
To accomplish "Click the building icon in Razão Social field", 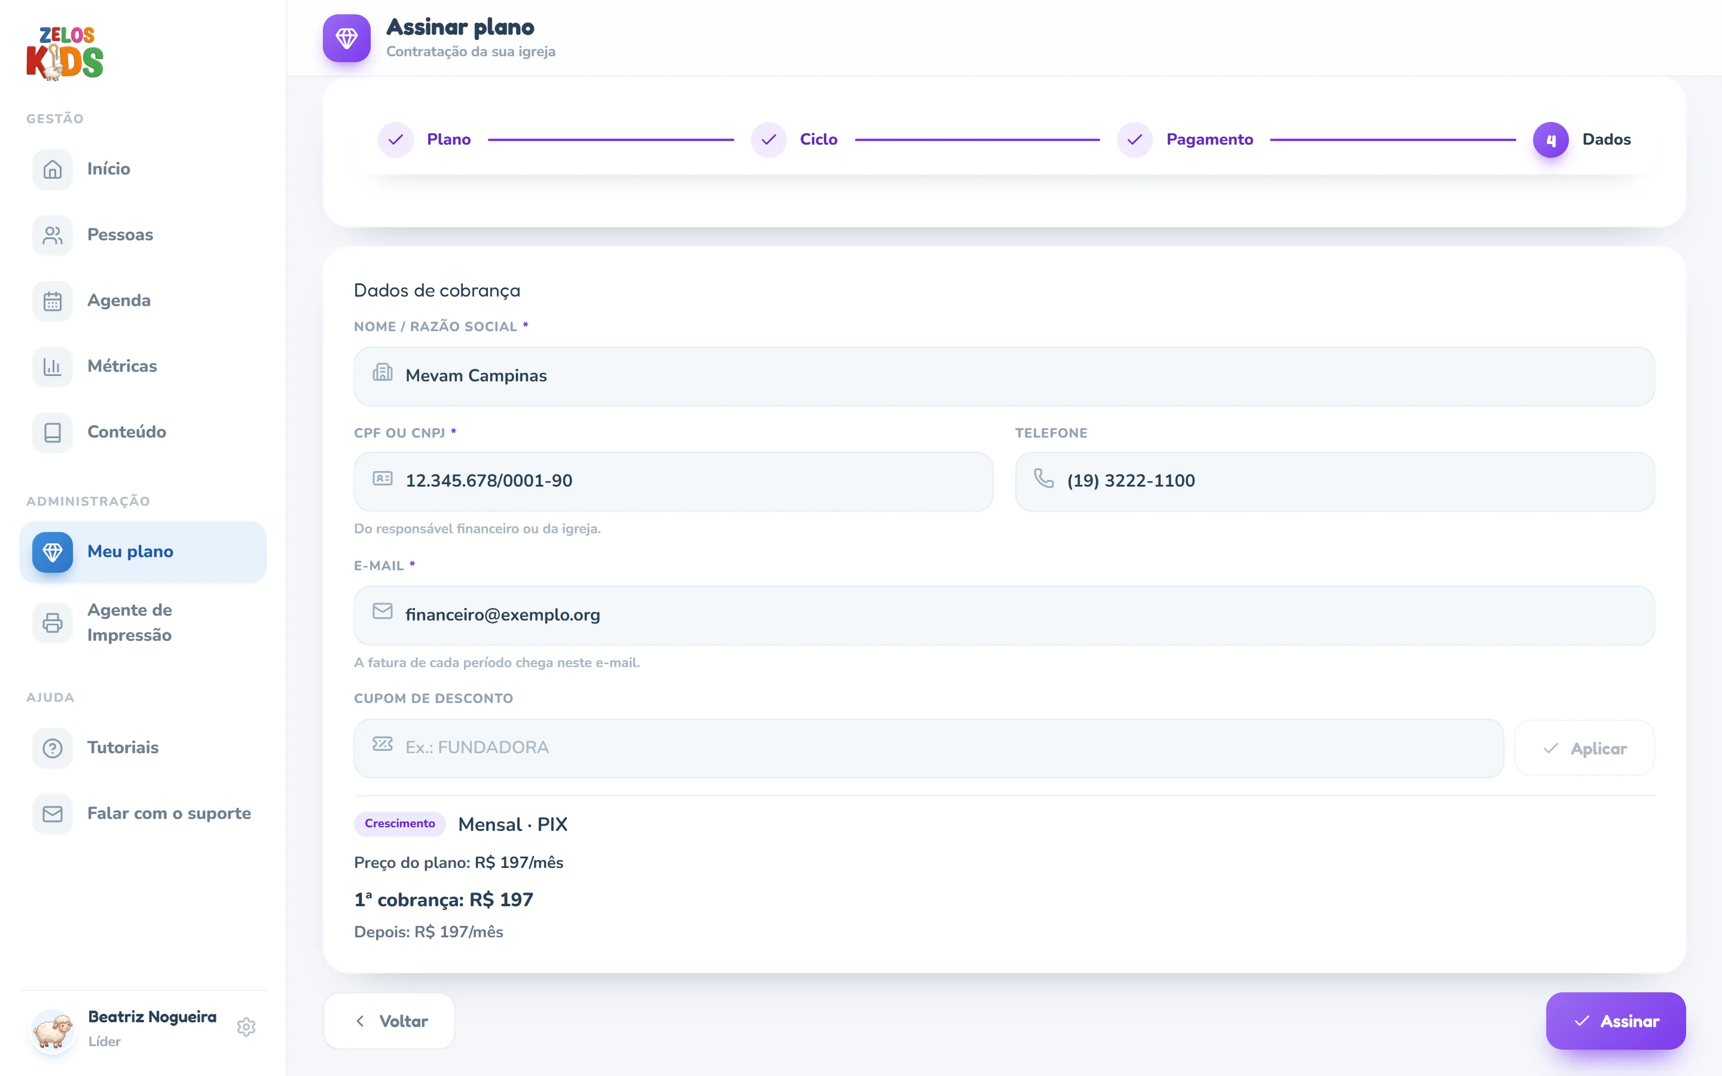I will click(383, 372).
